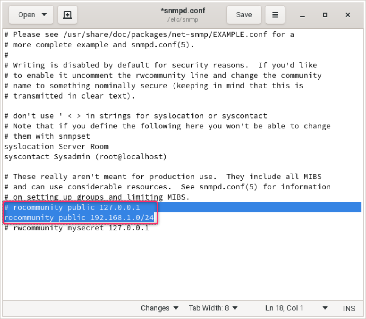Create a new document with the new tab icon
The image size is (366, 319).
(67, 15)
